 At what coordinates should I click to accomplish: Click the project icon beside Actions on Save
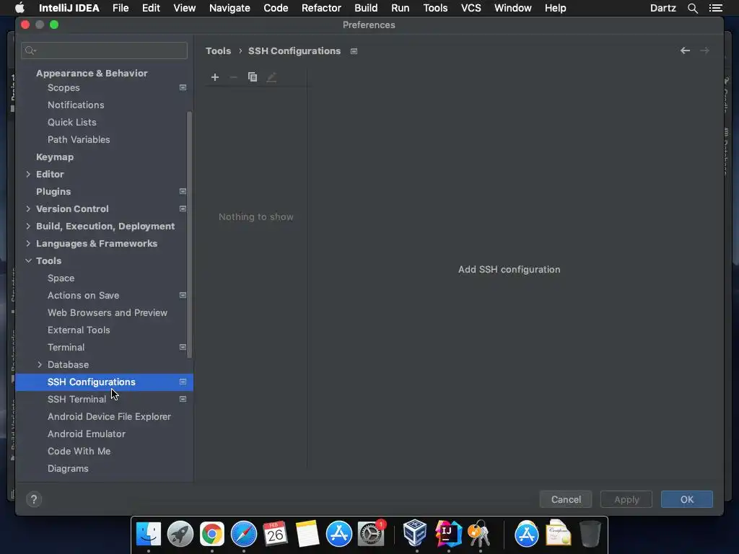(x=183, y=295)
